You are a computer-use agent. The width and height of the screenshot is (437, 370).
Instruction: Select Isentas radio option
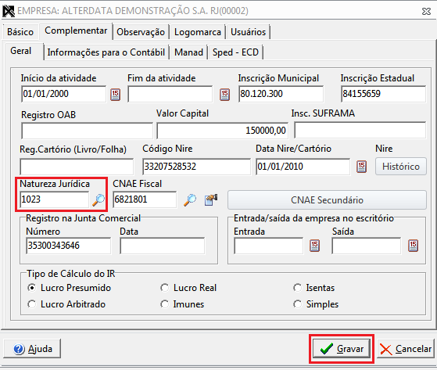[x=297, y=288]
